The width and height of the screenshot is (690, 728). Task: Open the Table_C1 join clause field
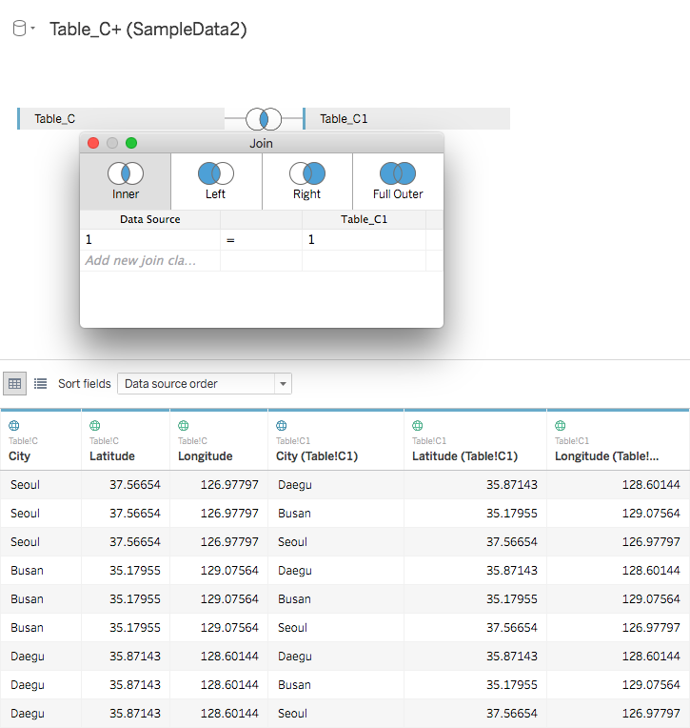[x=364, y=239]
